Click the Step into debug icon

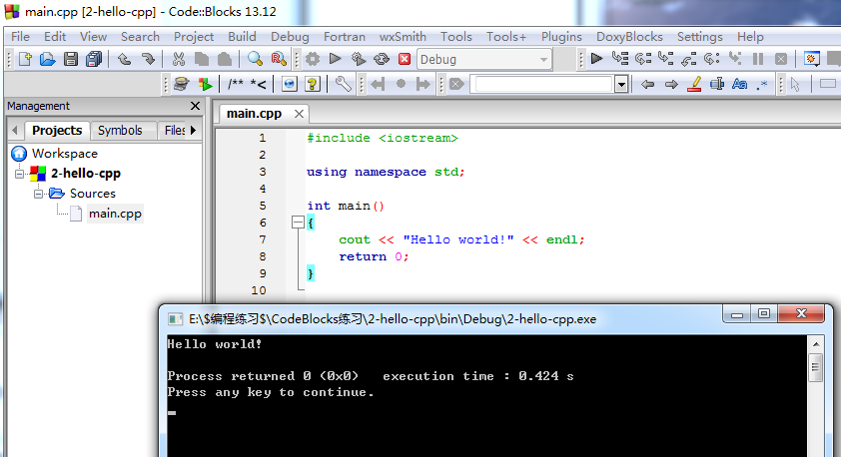[x=665, y=59]
